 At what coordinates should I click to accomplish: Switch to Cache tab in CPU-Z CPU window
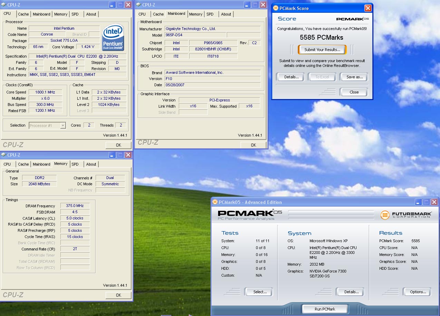click(23, 14)
